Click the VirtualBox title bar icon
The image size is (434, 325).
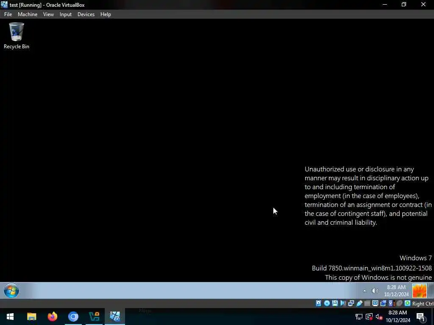pos(4,5)
